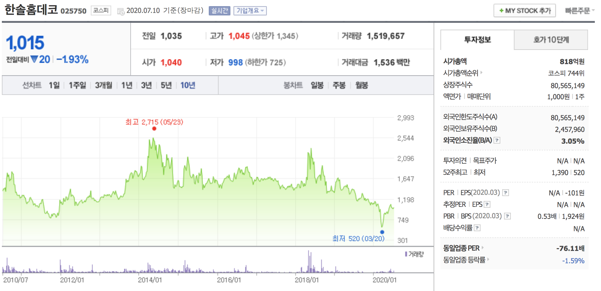Click the 시가총액 value 818억원
Viewport: 601px width, 291px height.
tap(572, 62)
